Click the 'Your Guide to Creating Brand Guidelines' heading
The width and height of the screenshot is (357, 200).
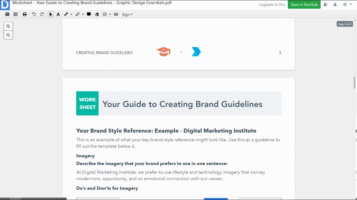[182, 104]
